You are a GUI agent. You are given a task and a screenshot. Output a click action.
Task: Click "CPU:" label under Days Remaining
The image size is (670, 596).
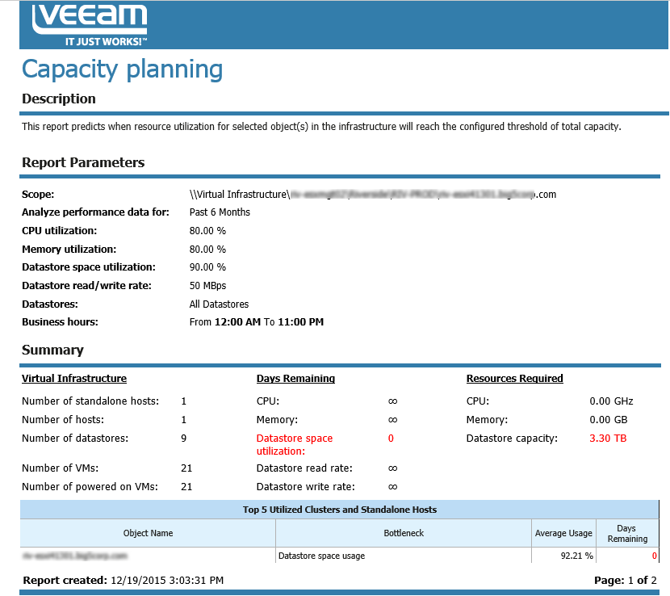pos(268,401)
